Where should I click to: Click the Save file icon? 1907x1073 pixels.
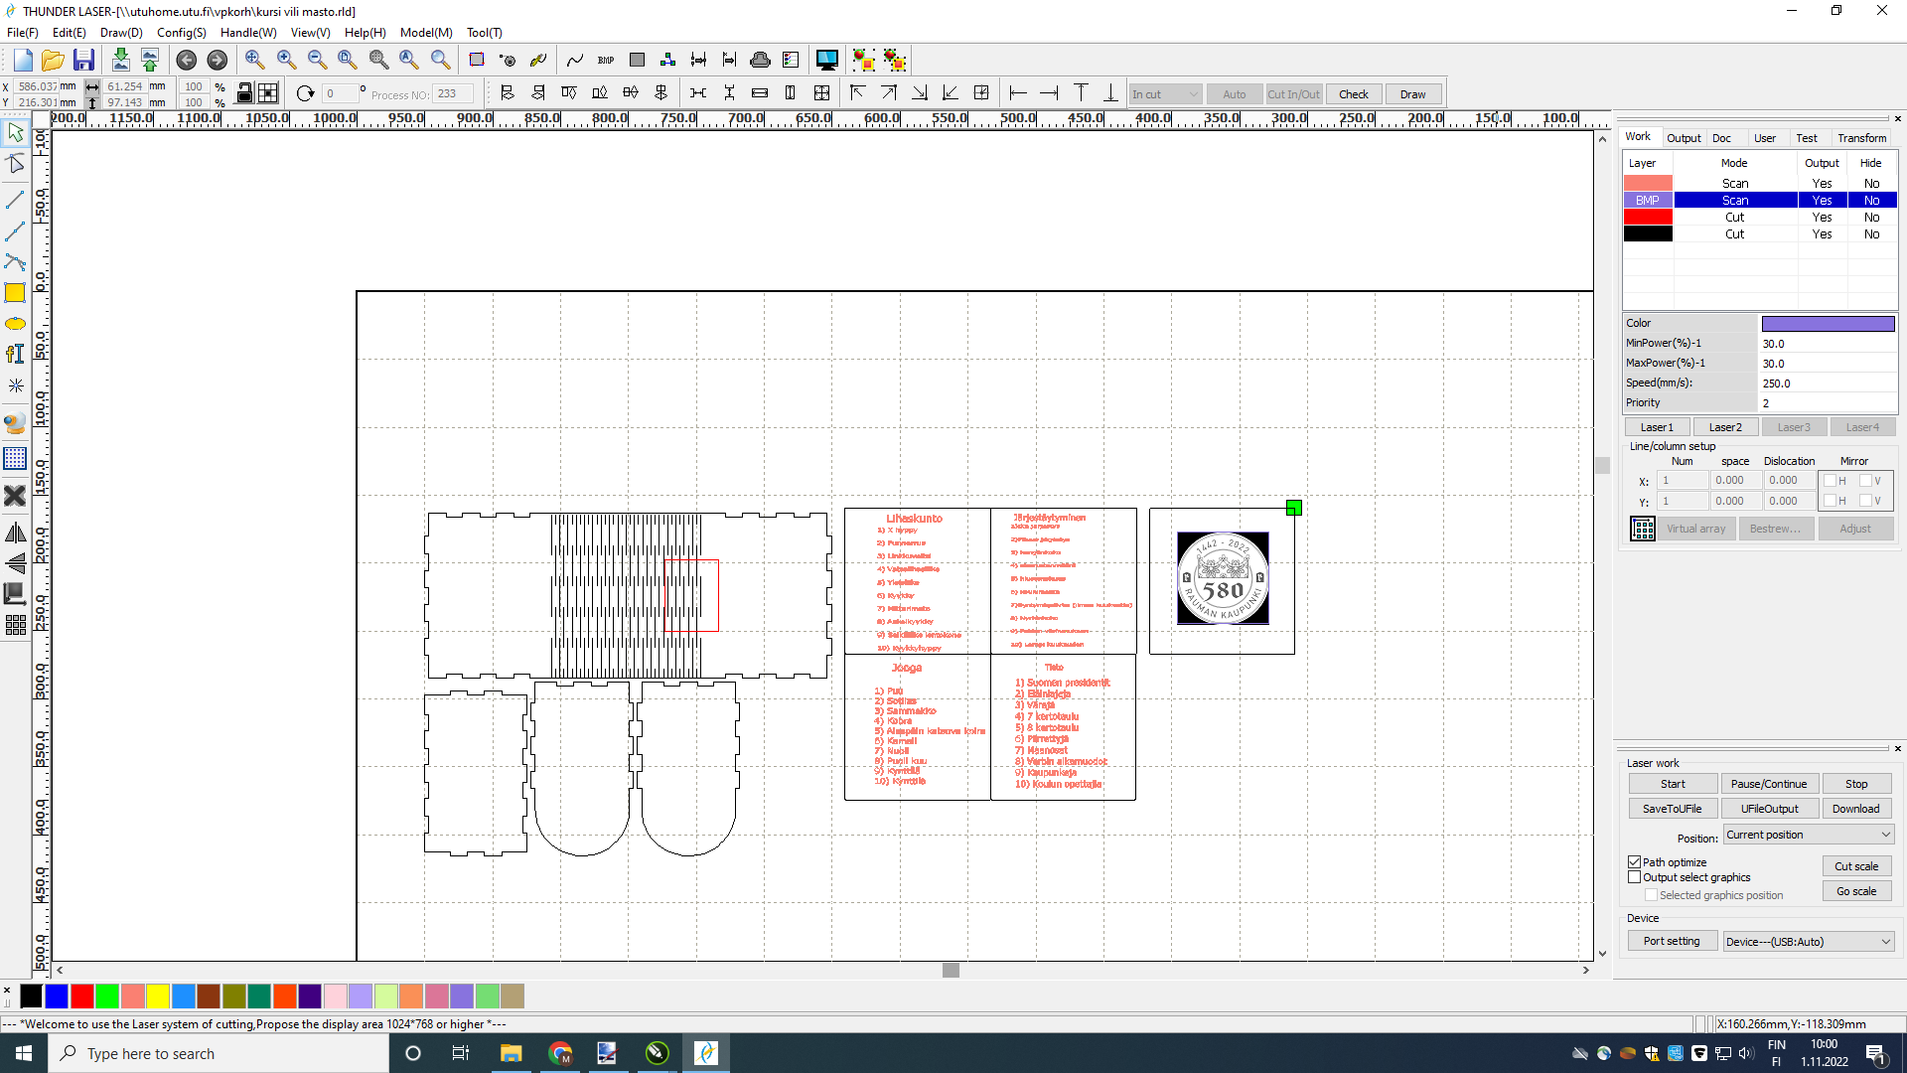click(x=83, y=61)
